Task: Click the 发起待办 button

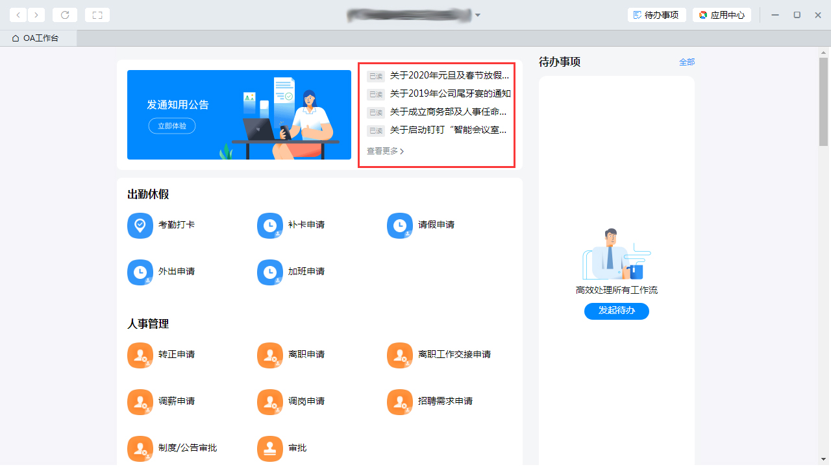Action: tap(616, 311)
